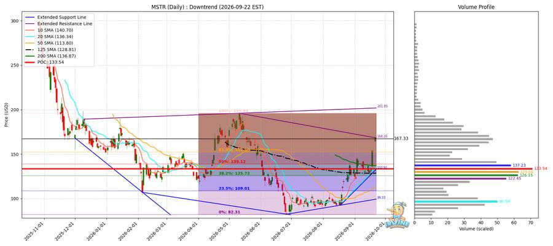
Task: Click the orange 129.84 volume profile label
Action: [x=527, y=172]
